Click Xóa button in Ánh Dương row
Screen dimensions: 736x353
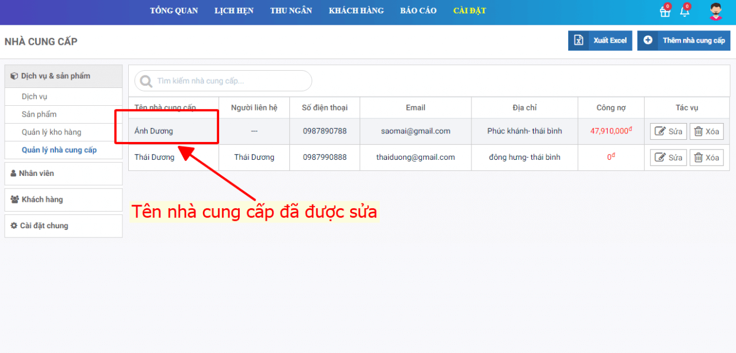coord(706,131)
